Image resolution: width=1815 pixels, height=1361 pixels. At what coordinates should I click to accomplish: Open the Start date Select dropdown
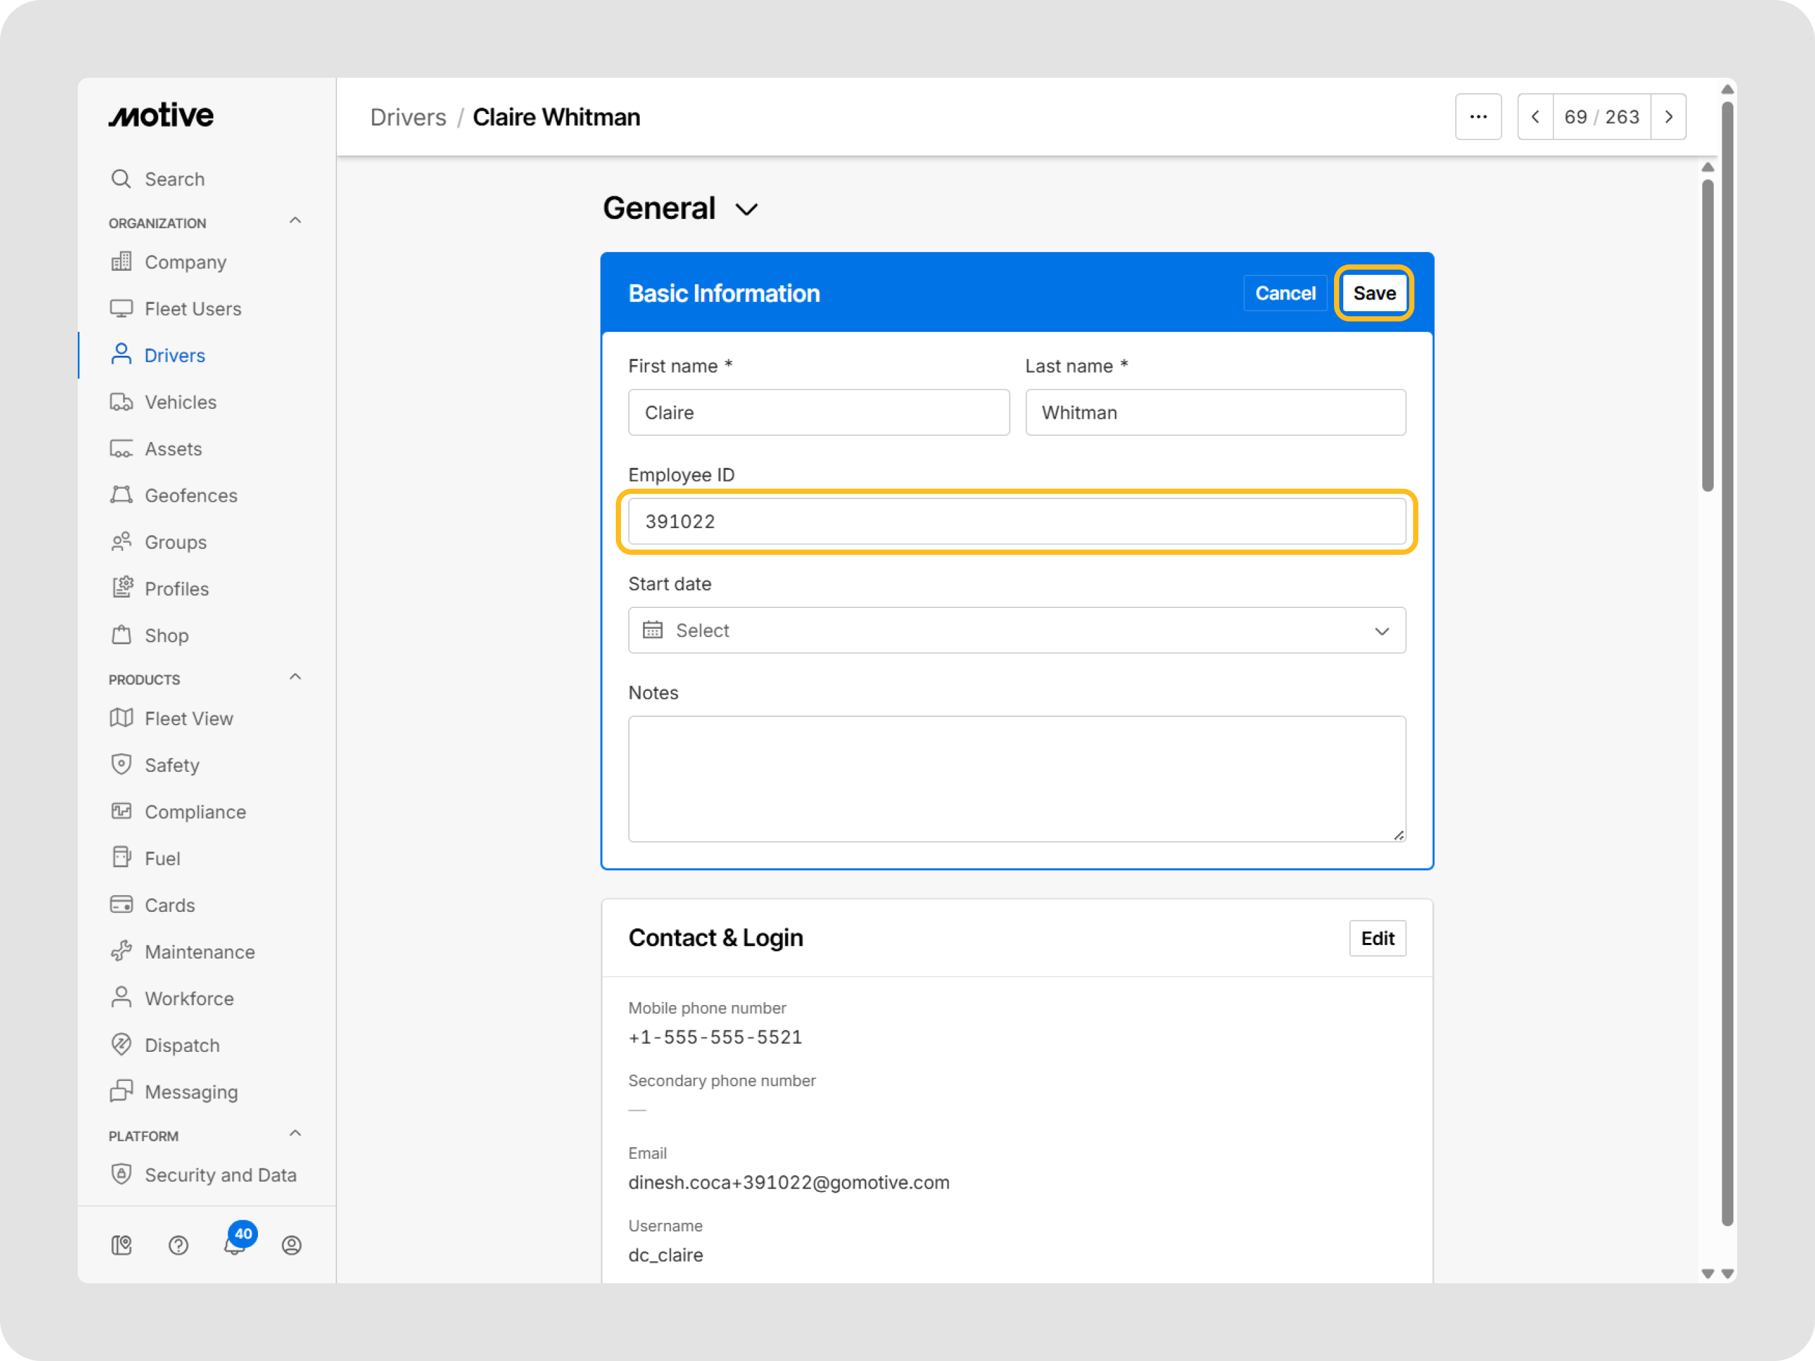tap(1016, 630)
